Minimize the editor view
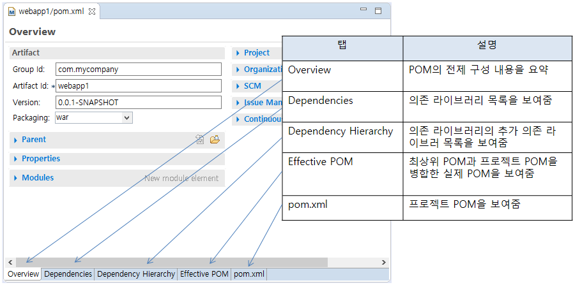The image size is (573, 285). 363,9
